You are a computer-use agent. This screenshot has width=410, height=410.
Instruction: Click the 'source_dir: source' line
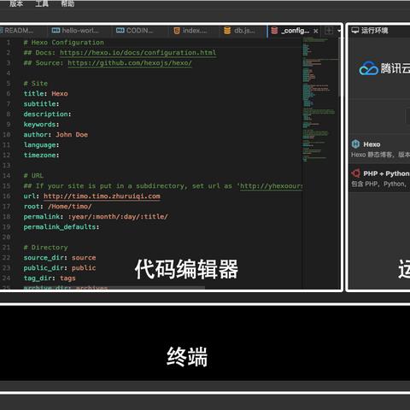[x=60, y=258]
